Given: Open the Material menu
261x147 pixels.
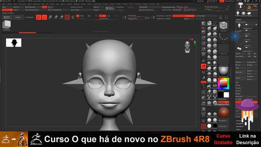Looking at the screenshot, I should [x=76, y=4].
